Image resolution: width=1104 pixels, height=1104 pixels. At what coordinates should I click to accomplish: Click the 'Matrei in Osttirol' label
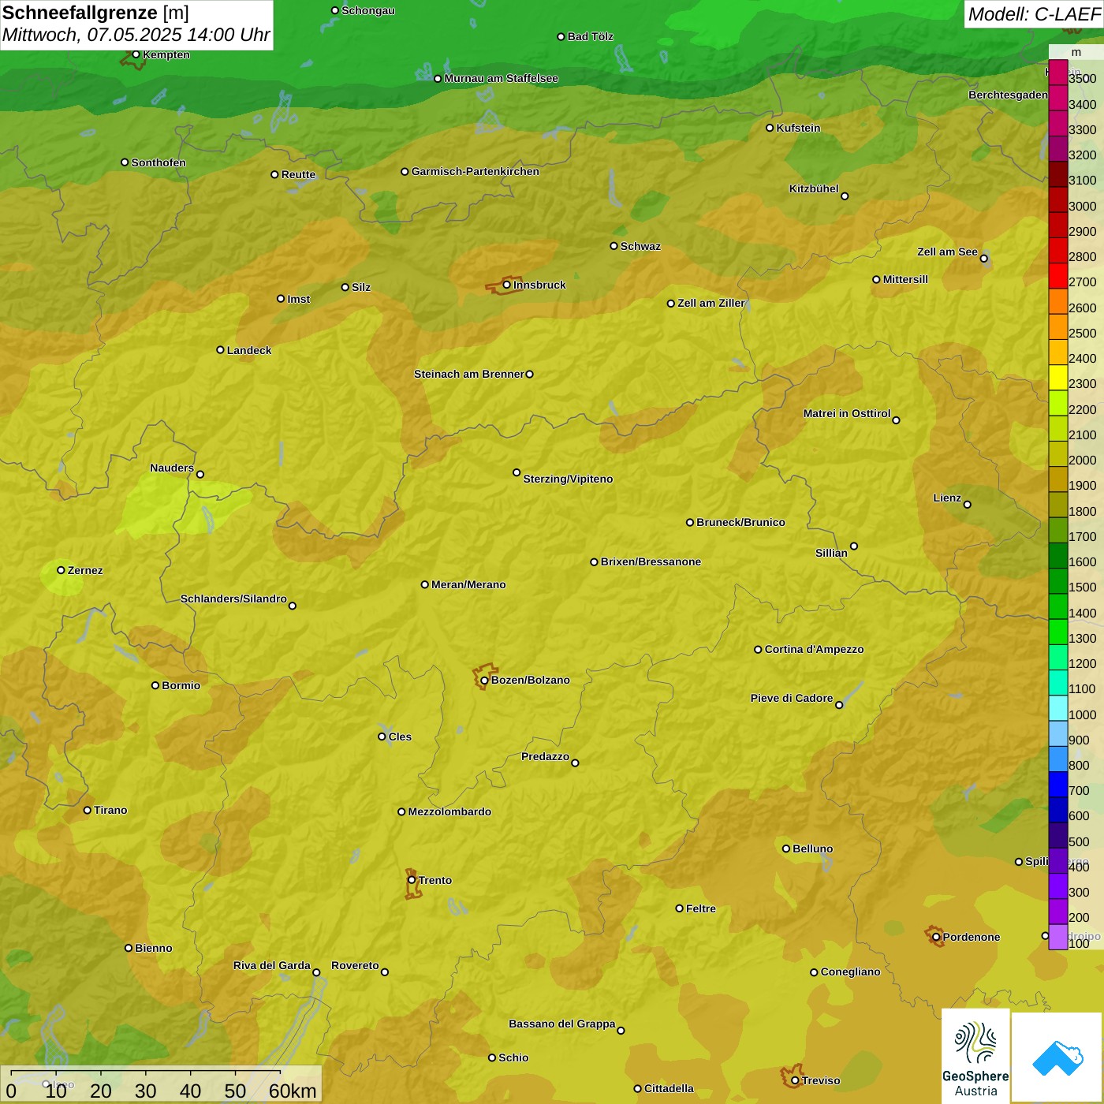847,413
